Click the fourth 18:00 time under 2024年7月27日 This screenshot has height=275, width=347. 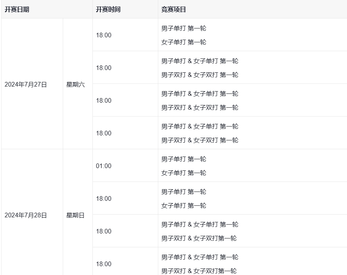click(x=104, y=133)
